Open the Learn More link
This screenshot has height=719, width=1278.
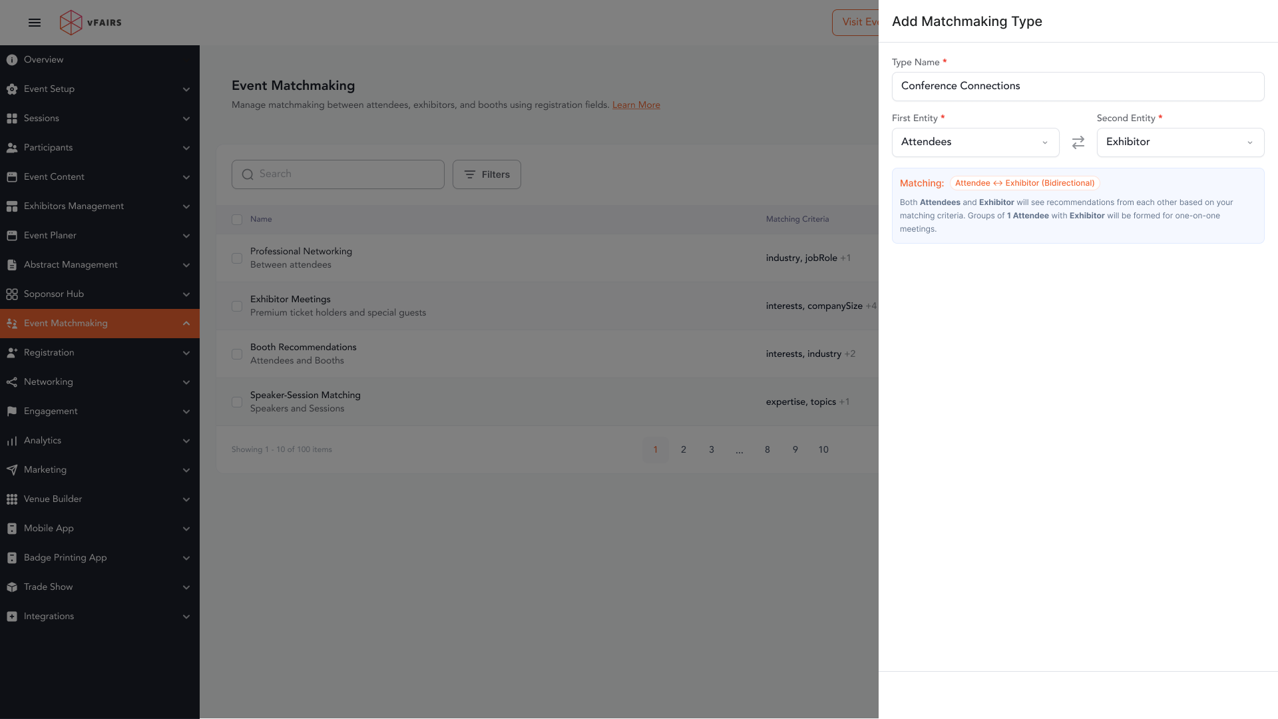[636, 105]
